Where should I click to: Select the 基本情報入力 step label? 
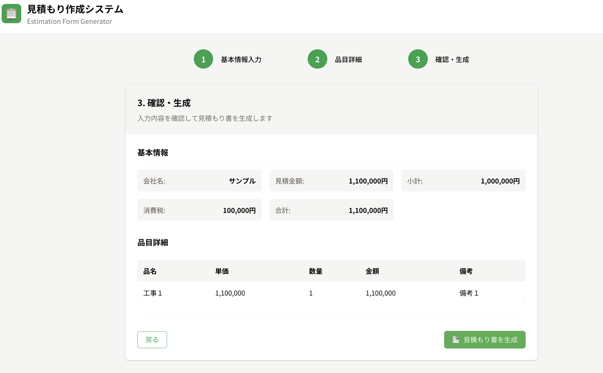[241, 59]
